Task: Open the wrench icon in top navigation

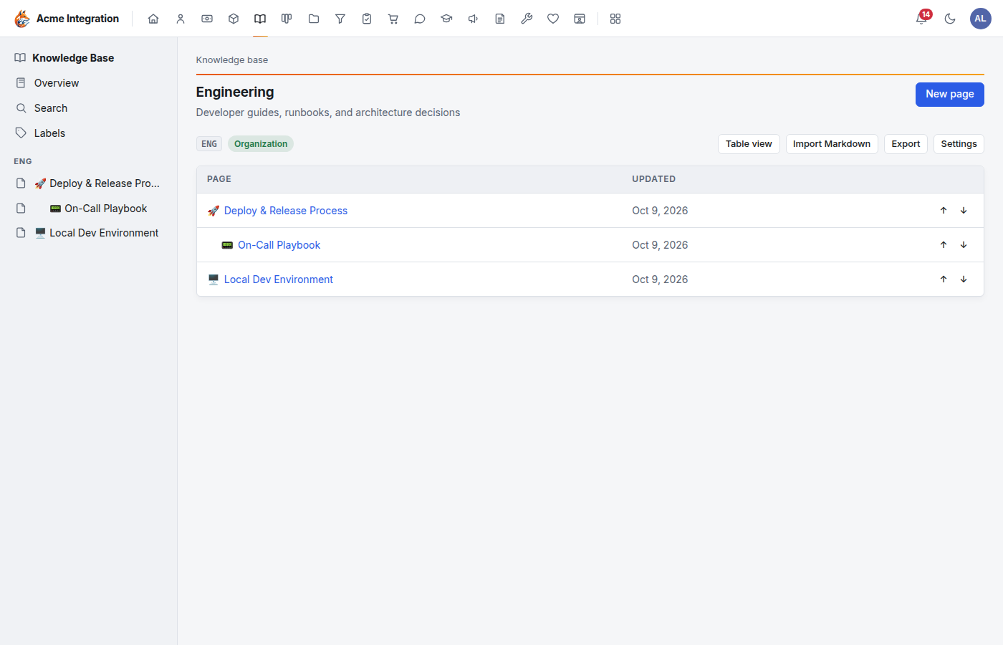Action: pyautogui.click(x=527, y=19)
